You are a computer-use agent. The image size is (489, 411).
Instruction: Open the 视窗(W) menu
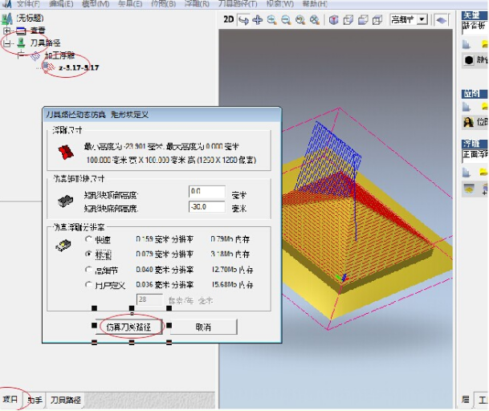[x=279, y=4]
